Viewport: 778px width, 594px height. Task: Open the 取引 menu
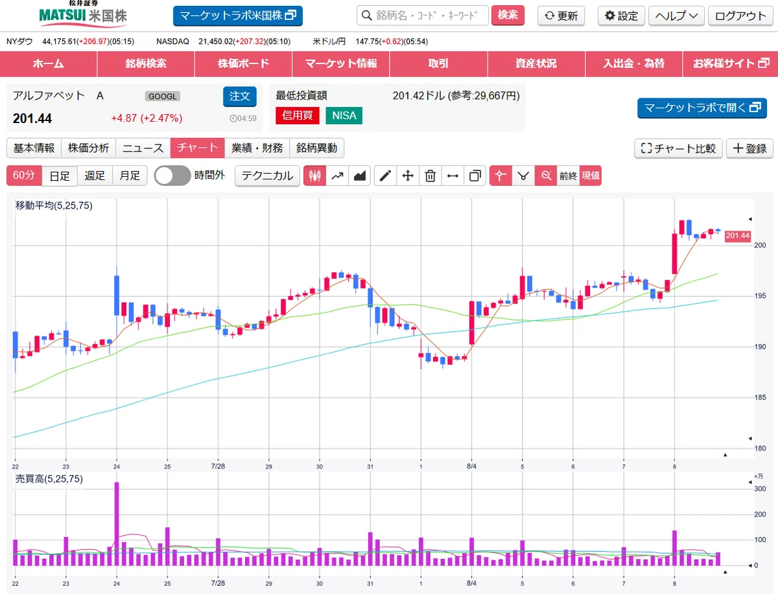tap(438, 63)
